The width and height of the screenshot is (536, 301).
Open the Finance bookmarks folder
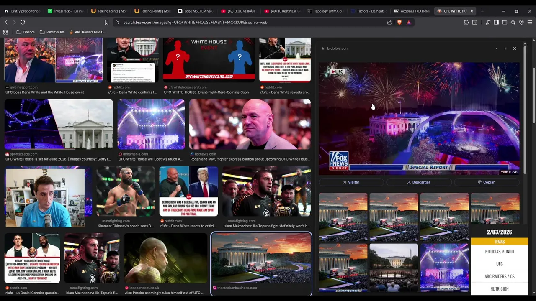26,32
